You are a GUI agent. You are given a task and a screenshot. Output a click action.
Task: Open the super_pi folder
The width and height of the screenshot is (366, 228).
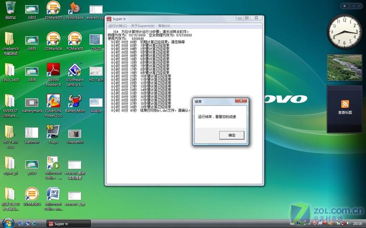[11, 166]
